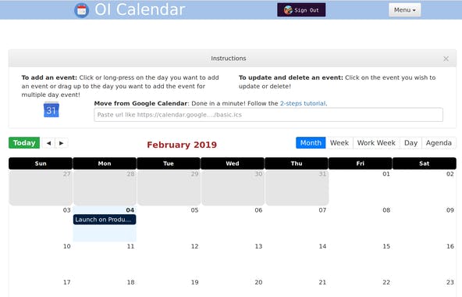Click the Google Calendar 31 icon

[x=52, y=109]
